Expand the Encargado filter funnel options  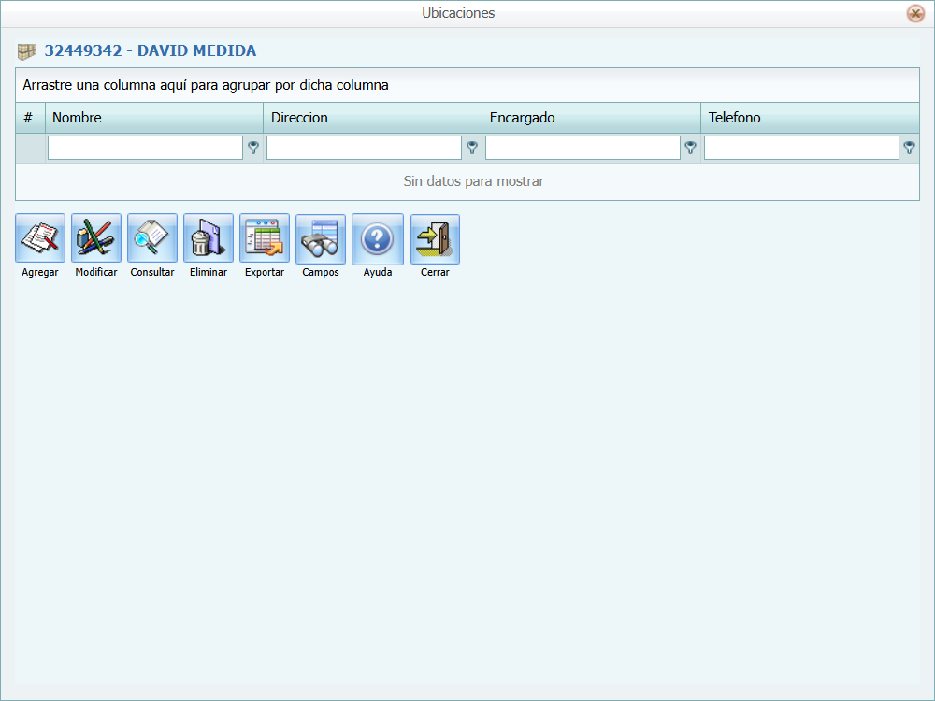[x=691, y=148]
